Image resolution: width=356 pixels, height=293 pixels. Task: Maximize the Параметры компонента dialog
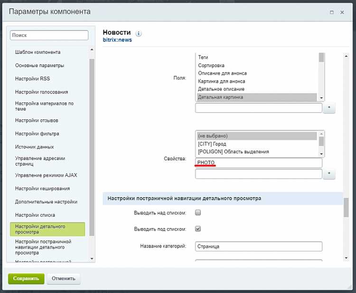332,12
